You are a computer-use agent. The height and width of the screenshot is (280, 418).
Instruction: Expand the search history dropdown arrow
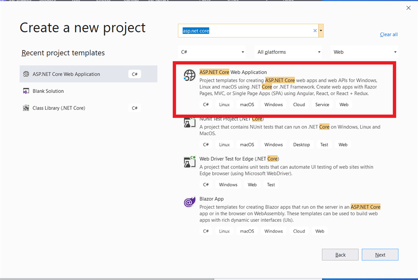click(321, 30)
